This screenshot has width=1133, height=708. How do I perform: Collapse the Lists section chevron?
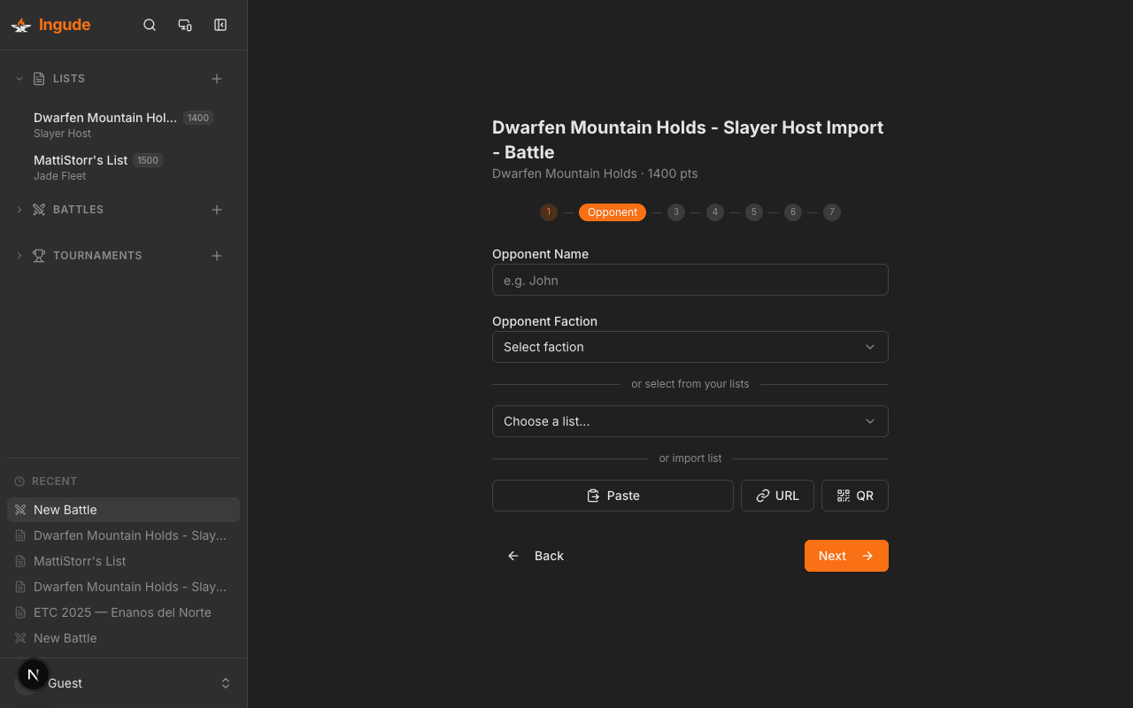click(19, 79)
